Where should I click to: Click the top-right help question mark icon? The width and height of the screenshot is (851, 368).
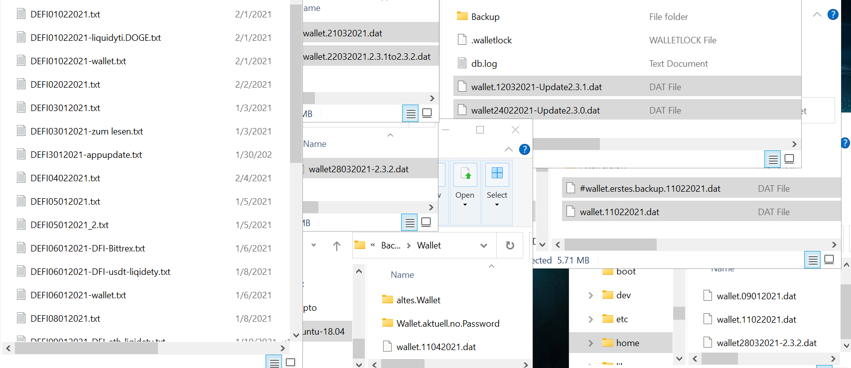[833, 14]
